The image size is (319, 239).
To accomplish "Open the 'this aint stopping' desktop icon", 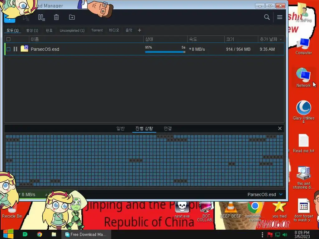I will pyautogui.click(x=303, y=178).
